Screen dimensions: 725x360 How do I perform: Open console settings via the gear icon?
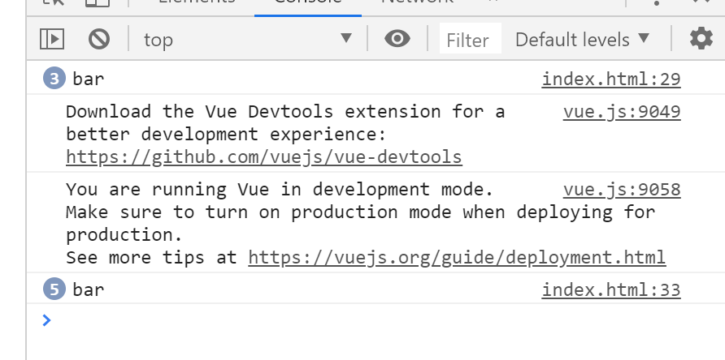coord(701,39)
